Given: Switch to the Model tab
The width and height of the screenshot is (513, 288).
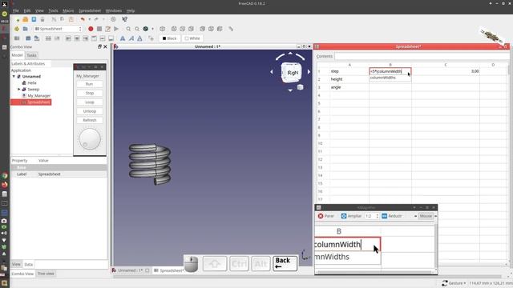Looking at the screenshot, I should (x=17, y=55).
